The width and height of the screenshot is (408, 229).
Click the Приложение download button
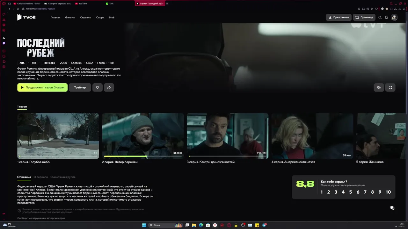(339, 17)
